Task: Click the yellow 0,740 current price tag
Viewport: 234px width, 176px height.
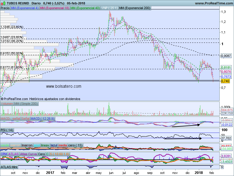Action: (x=225, y=81)
